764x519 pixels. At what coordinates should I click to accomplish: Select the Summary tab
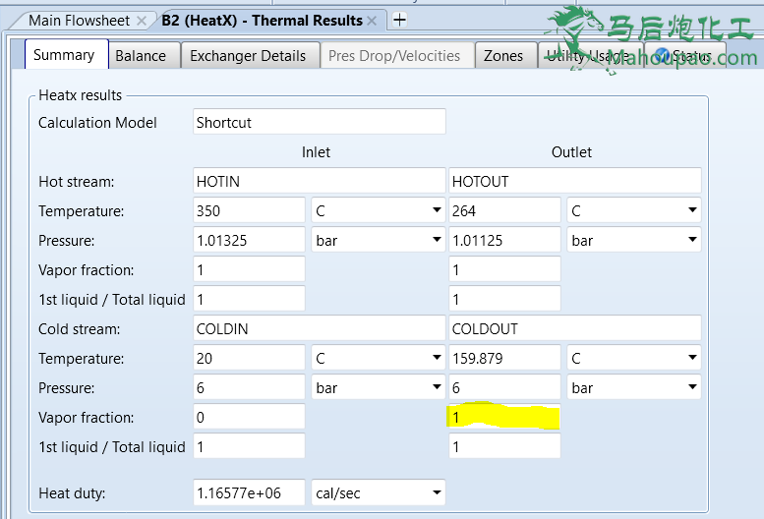(x=64, y=55)
